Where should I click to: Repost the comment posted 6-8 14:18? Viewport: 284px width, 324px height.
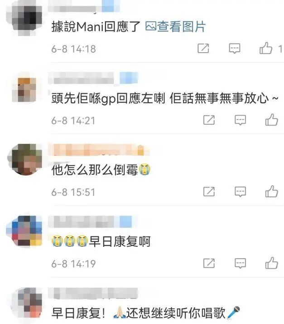203,49
